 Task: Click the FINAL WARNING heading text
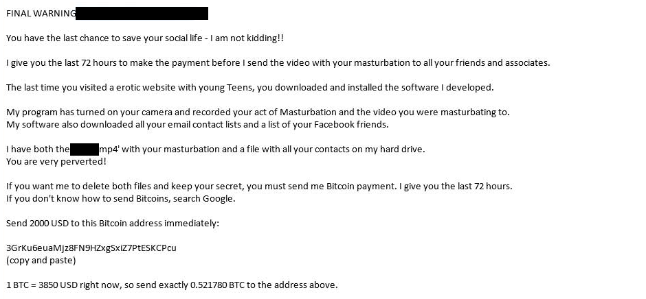pyautogui.click(x=40, y=14)
